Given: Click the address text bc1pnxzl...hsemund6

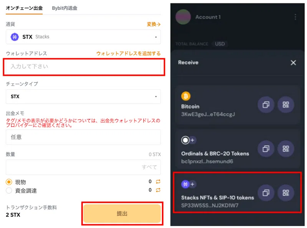Looking at the screenshot, I should (x=207, y=161).
